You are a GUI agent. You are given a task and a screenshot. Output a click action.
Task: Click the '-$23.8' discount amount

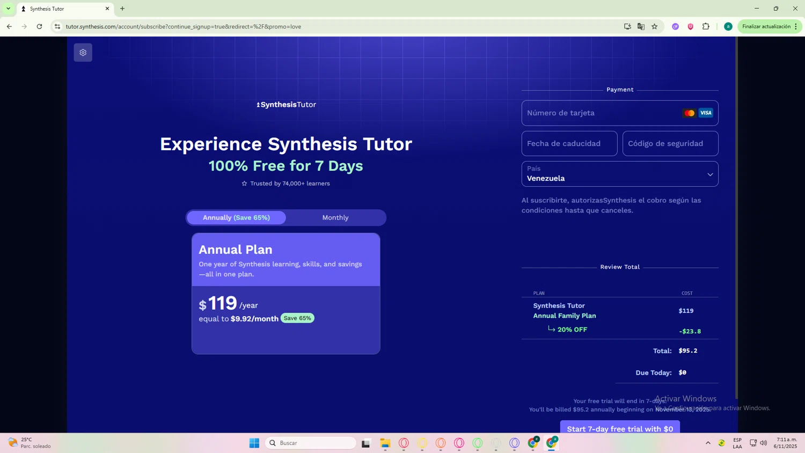pos(690,331)
